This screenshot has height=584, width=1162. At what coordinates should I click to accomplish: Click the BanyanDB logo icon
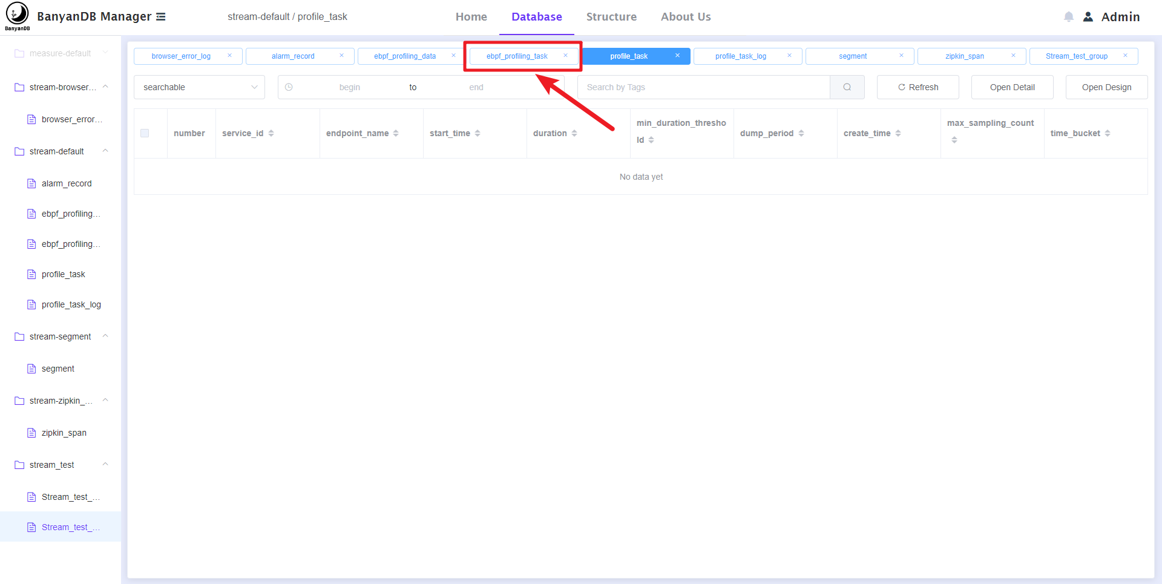17,16
